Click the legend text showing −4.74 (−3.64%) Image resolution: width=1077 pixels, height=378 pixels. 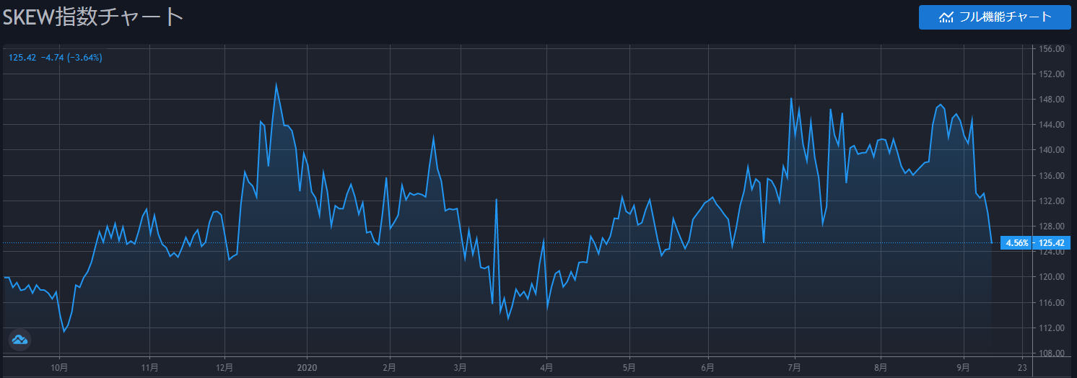71,57
